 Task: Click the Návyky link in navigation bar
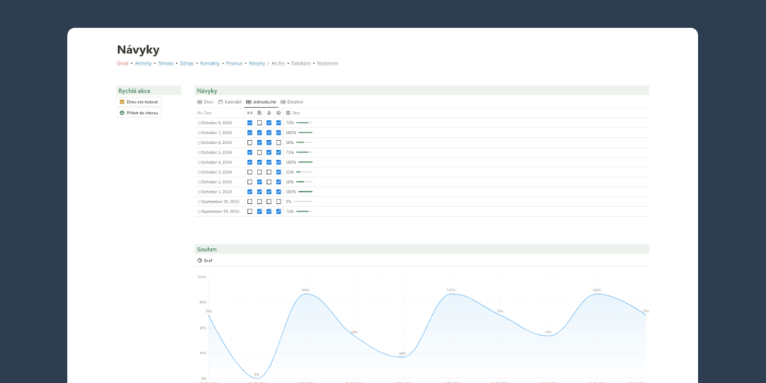pyautogui.click(x=257, y=63)
